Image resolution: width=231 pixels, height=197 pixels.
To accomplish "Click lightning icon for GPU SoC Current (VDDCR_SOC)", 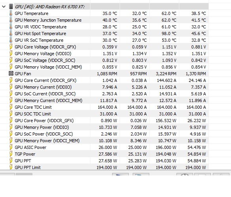I will (x=11, y=94).
